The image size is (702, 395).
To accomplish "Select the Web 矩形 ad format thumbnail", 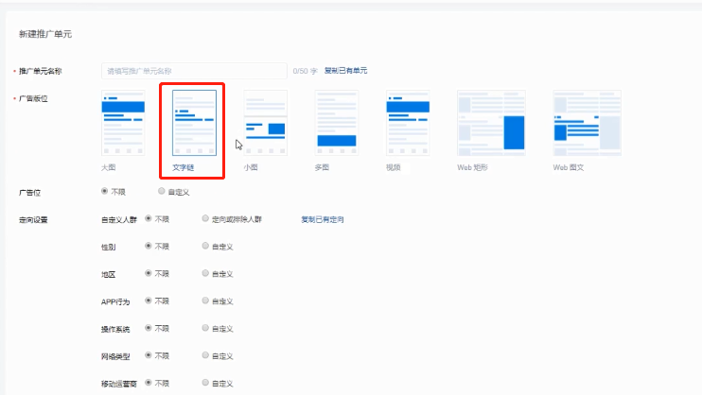I will coord(491,123).
